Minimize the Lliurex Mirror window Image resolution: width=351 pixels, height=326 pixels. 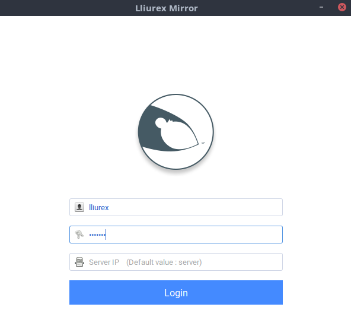(x=321, y=7)
